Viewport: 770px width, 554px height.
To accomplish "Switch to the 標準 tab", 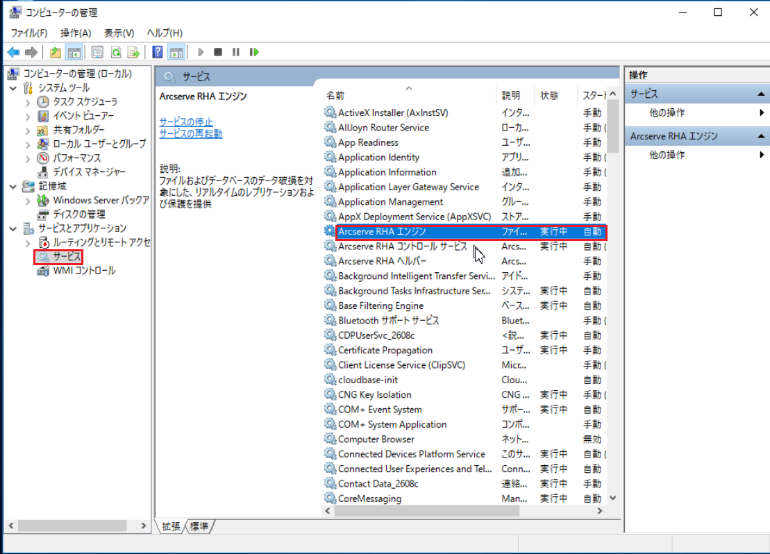I will tap(199, 527).
